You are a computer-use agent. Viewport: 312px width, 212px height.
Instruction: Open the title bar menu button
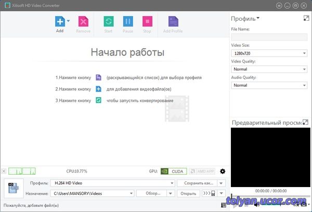pyautogui.click(x=279, y=6)
